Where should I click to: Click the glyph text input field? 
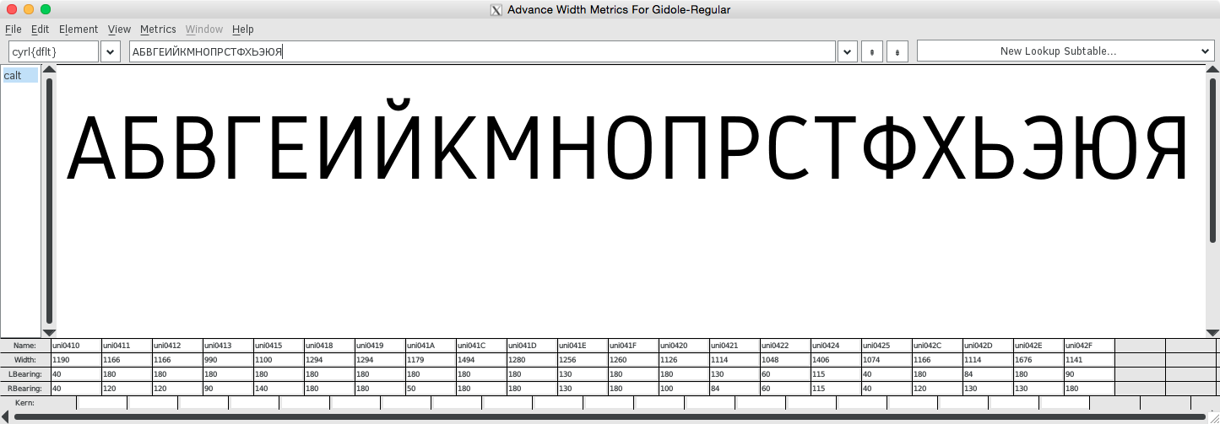tap(482, 51)
